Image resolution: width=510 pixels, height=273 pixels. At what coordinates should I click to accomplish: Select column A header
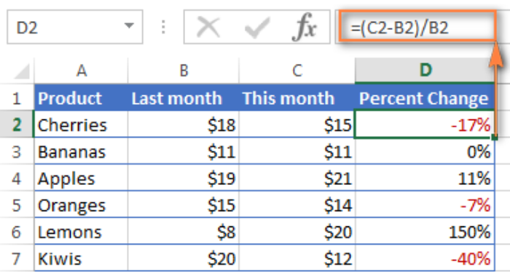[x=82, y=71]
